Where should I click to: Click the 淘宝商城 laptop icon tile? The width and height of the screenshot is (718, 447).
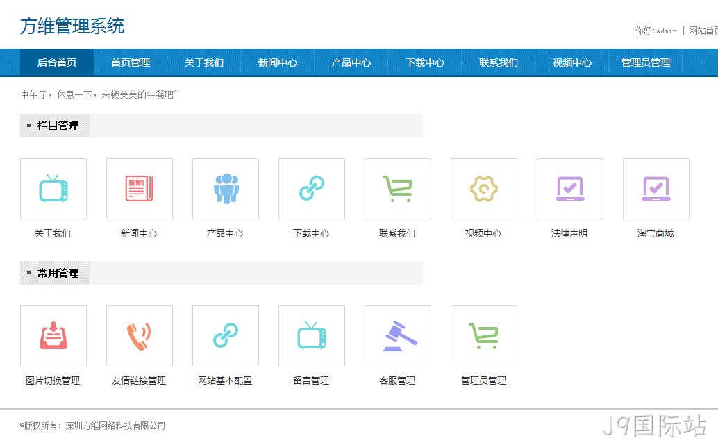pos(656,189)
